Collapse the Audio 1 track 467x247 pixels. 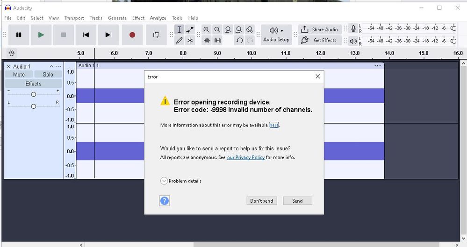tap(51, 66)
